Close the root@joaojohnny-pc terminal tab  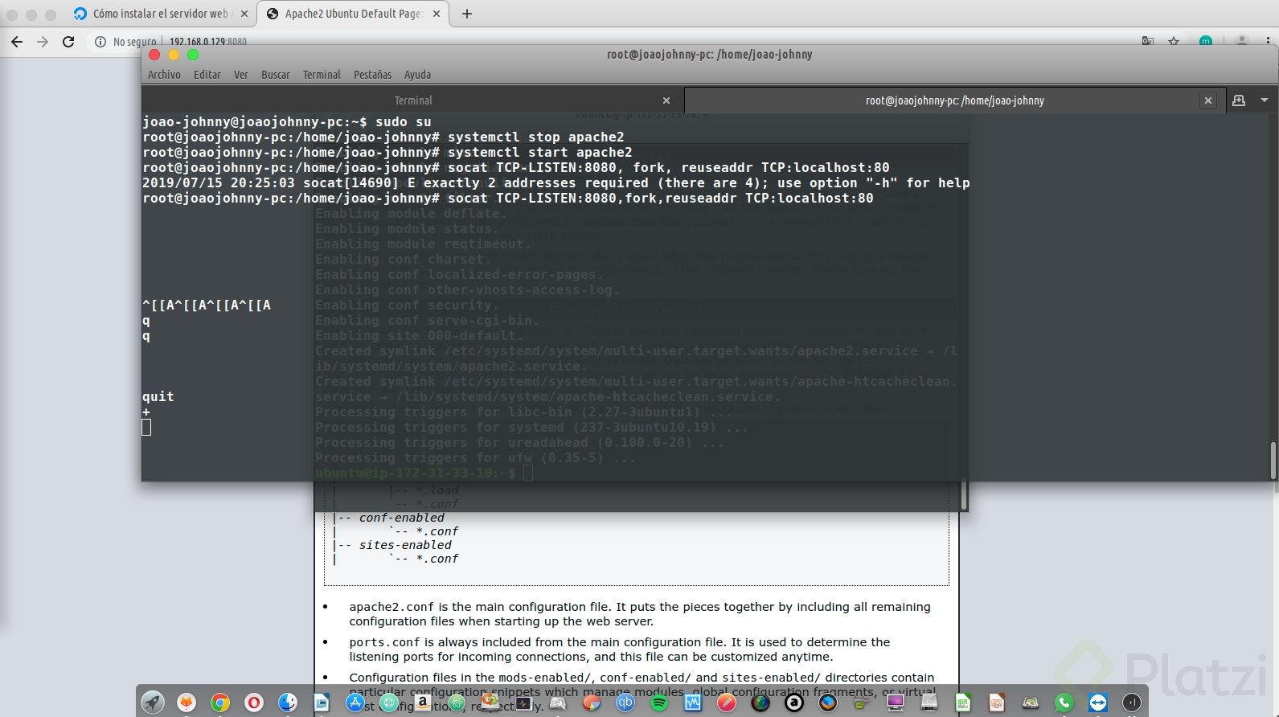[1207, 100]
